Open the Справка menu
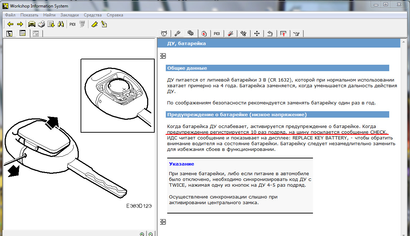This screenshot has height=236, width=410. (x=115, y=15)
